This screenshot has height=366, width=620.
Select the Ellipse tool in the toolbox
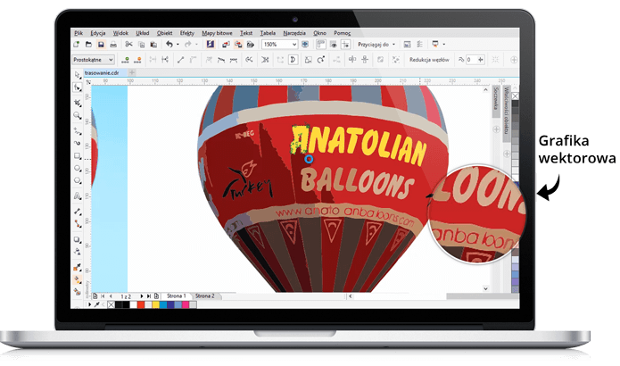[79, 166]
